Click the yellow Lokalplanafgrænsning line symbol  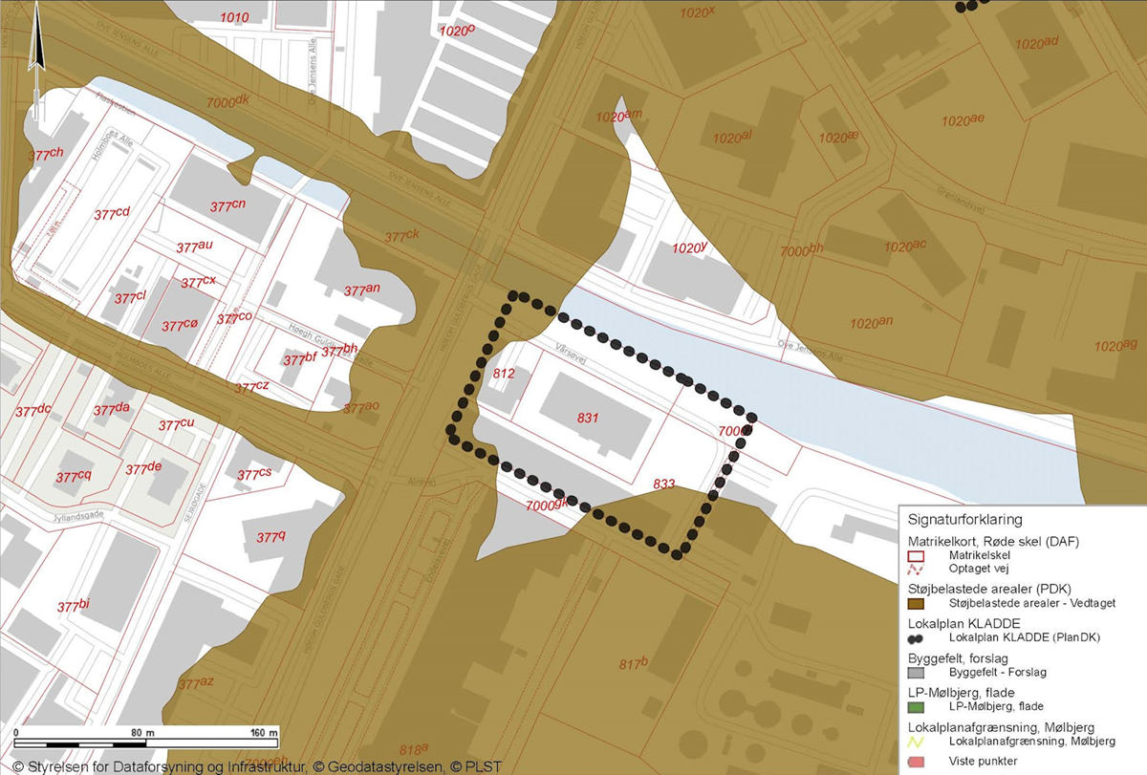[x=916, y=741]
